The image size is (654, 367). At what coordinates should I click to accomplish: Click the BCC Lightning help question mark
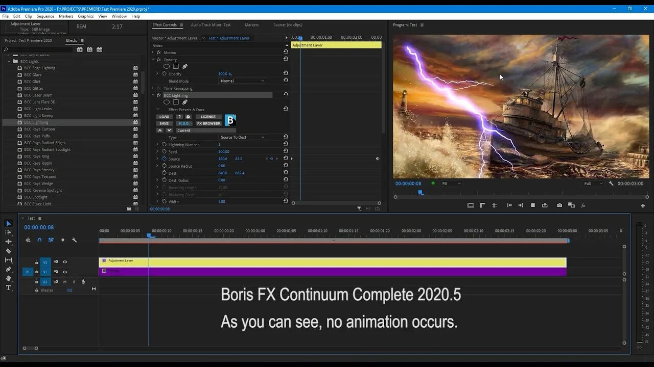(x=179, y=117)
